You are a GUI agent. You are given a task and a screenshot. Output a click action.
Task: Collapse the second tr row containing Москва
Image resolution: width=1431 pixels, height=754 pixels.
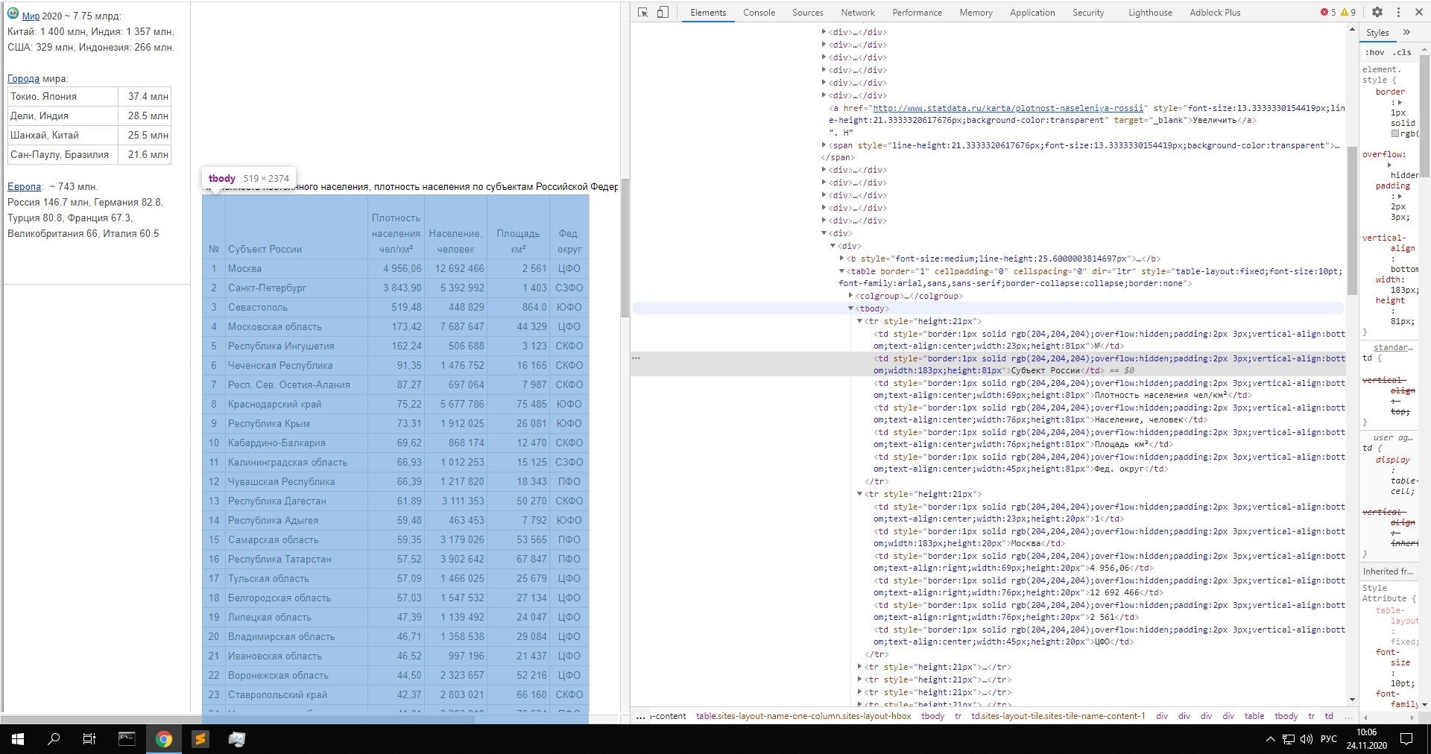point(859,494)
